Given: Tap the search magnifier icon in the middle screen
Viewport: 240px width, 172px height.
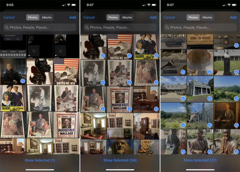Looking at the screenshot, I should click(x=87, y=28).
